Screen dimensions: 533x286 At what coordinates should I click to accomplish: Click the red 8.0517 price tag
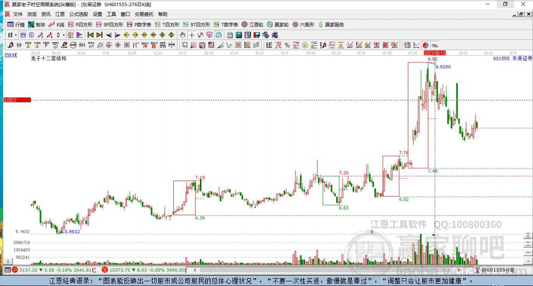[17, 100]
